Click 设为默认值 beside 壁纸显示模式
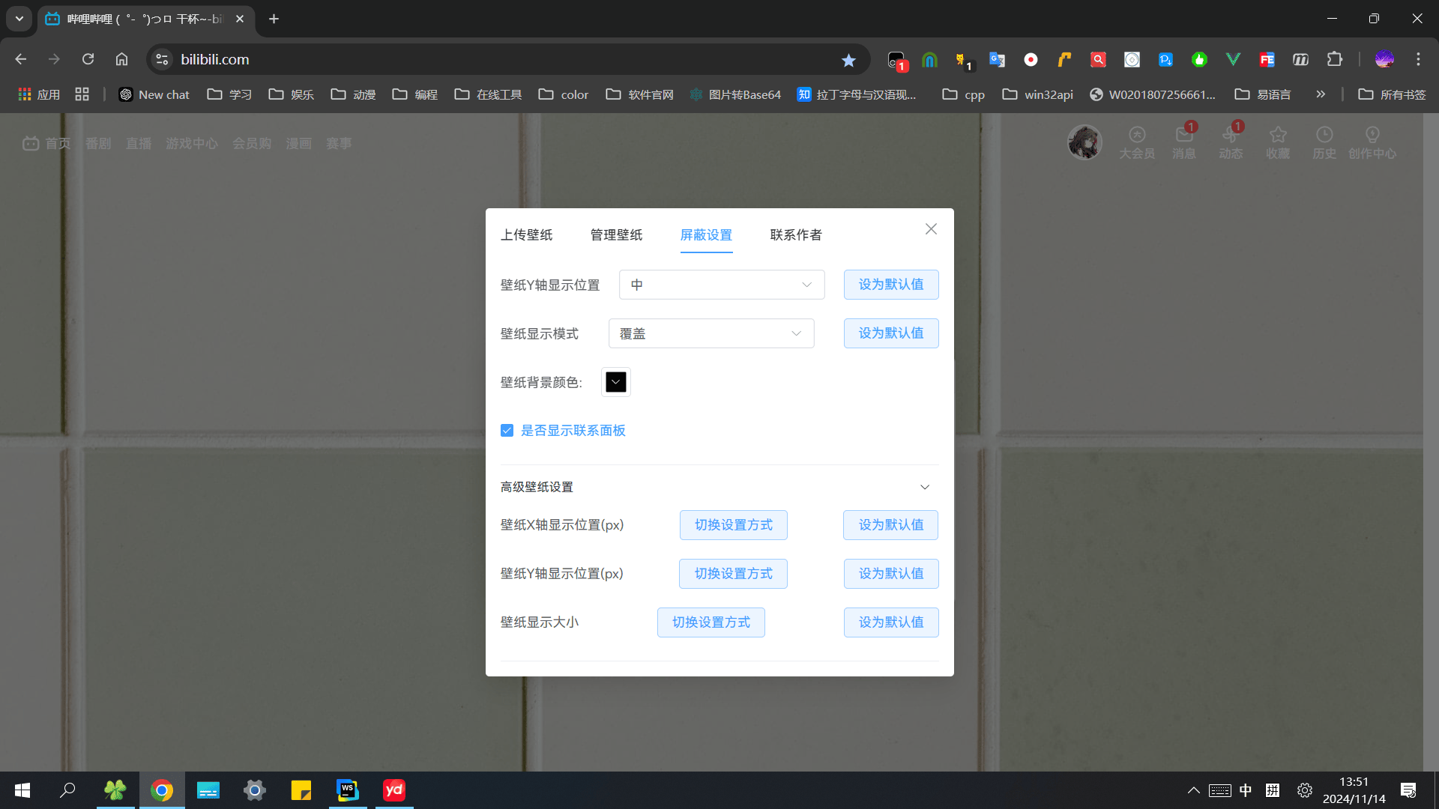 (890, 333)
